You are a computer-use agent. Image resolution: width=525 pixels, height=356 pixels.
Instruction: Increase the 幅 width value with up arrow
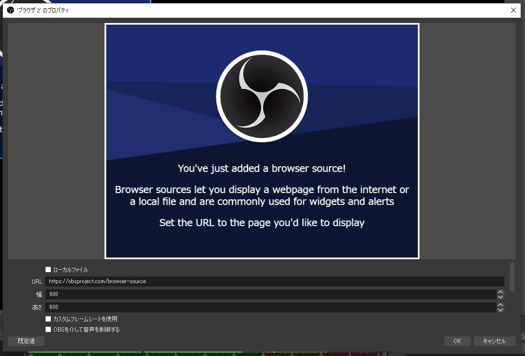tap(500, 292)
